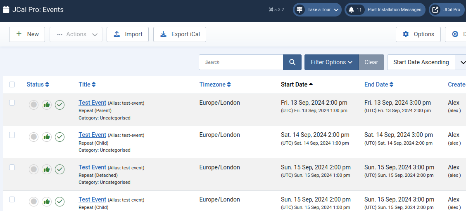This screenshot has width=466, height=211.
Task: Create a New event
Action: point(27,34)
